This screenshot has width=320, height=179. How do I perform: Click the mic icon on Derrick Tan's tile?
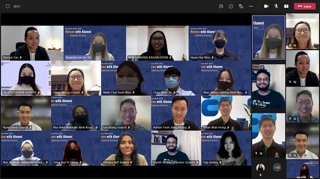pyautogui.click(x=21, y=57)
